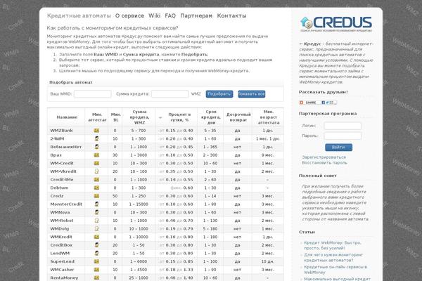The height and width of the screenshot is (281, 422).
Task: Click the WMKredit attestat icon
Action: pos(96,237)
